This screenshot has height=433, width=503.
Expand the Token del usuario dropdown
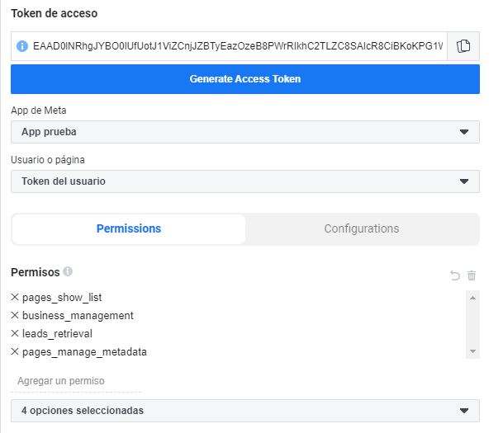coord(244,181)
